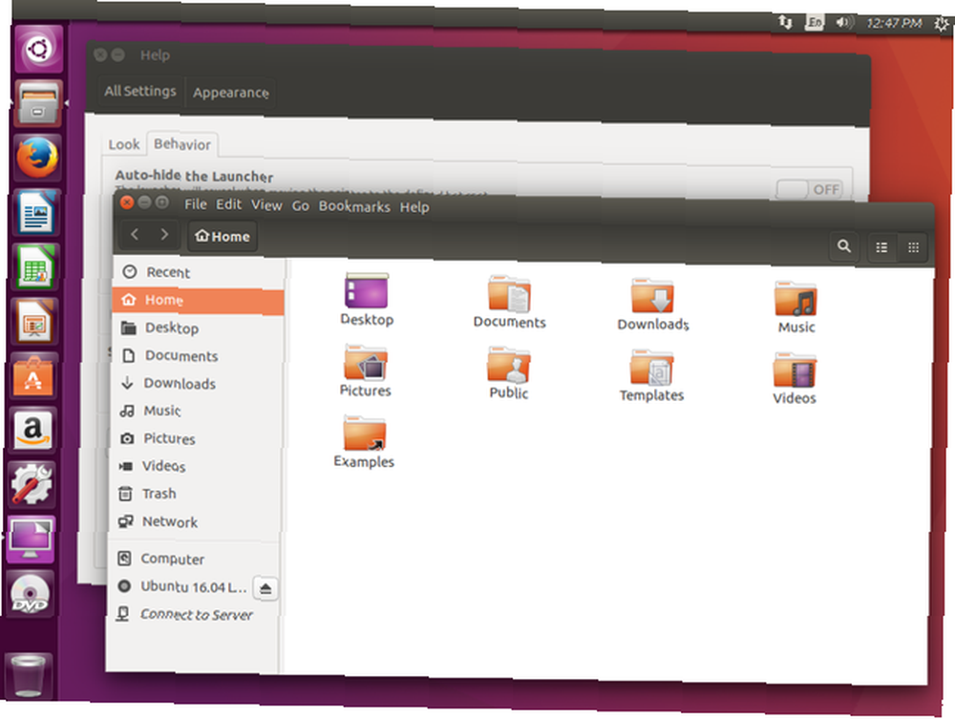This screenshot has height=719, width=955.
Task: Open Network in the Files sidebar
Action: click(x=193, y=521)
